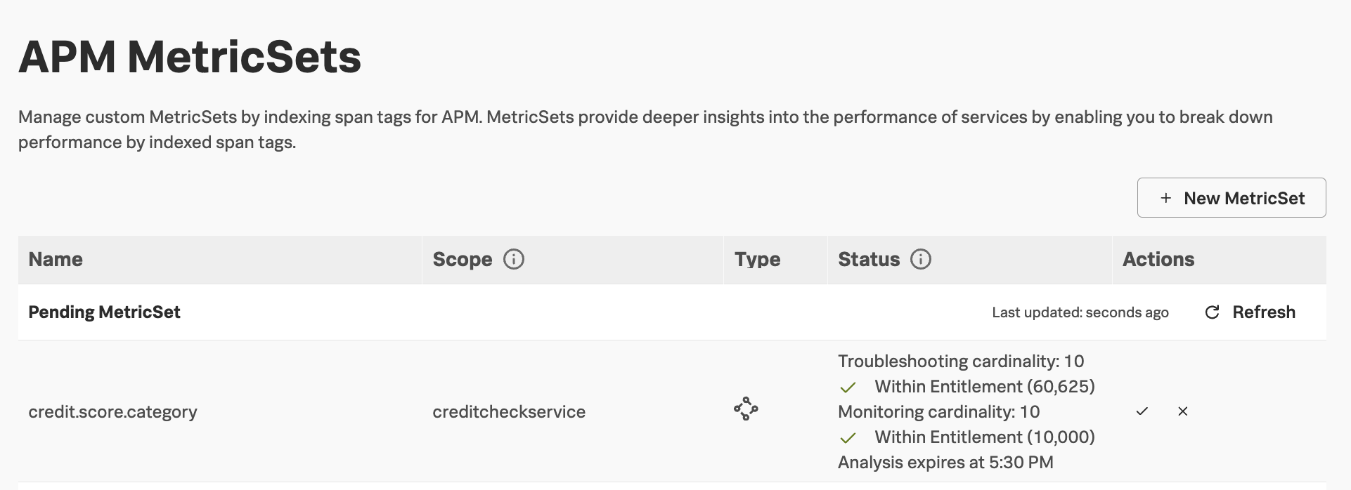Open the Scope column info icon

514,259
